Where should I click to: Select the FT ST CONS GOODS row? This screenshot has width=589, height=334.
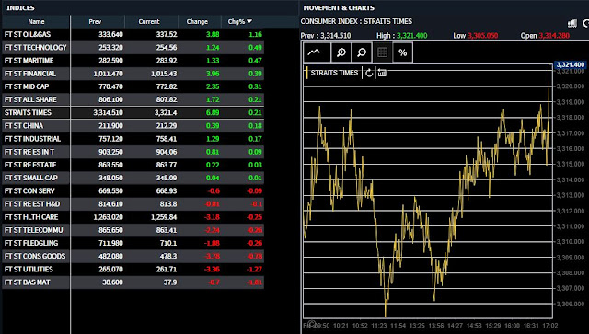pyautogui.click(x=133, y=256)
